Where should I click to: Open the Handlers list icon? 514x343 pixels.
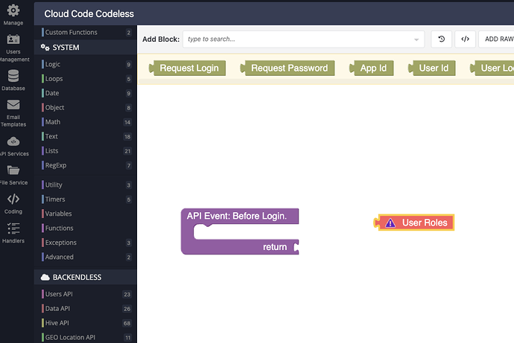(13, 228)
